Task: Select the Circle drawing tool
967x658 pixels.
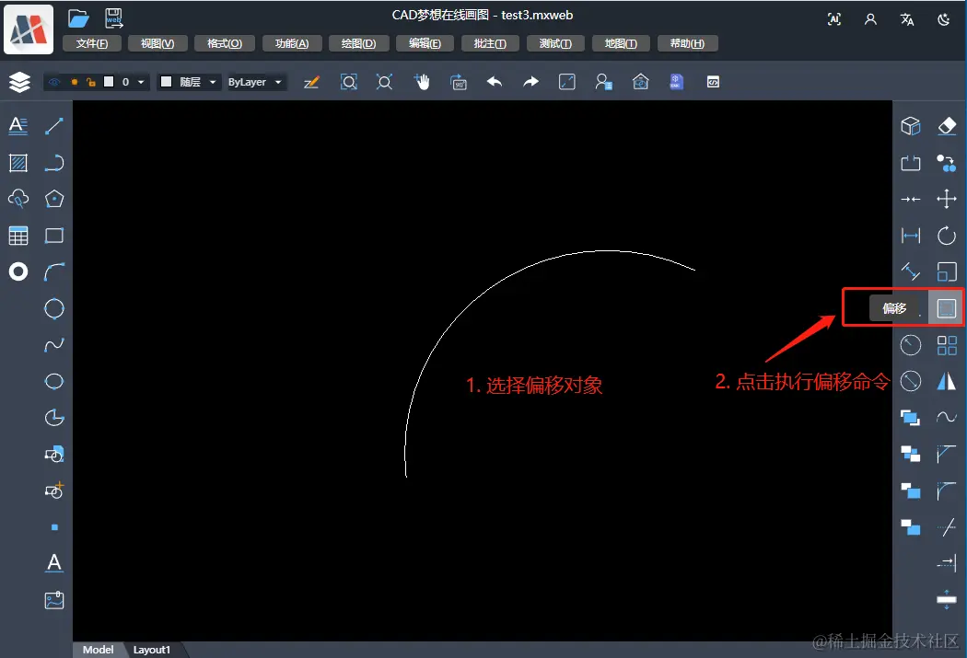Action: [54, 308]
